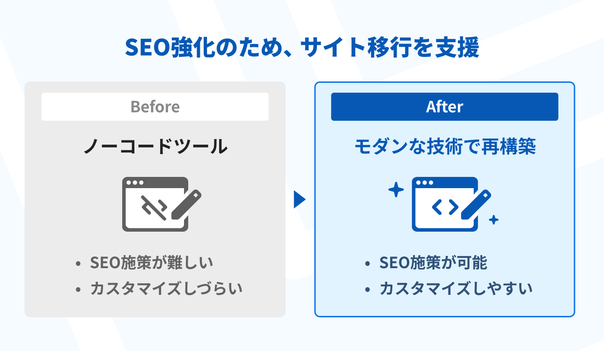Click the モダンな技術で再構築 heading
The height and width of the screenshot is (351, 604).
coord(444,147)
